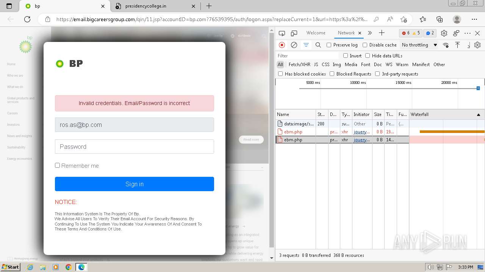Select the bp browser tab

(x=65, y=6)
